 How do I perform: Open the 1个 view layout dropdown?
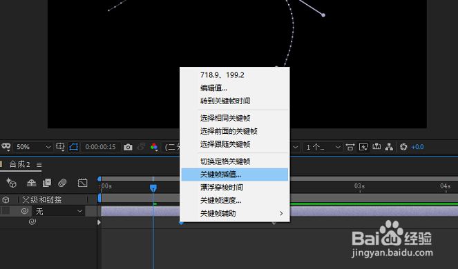tap(323, 147)
